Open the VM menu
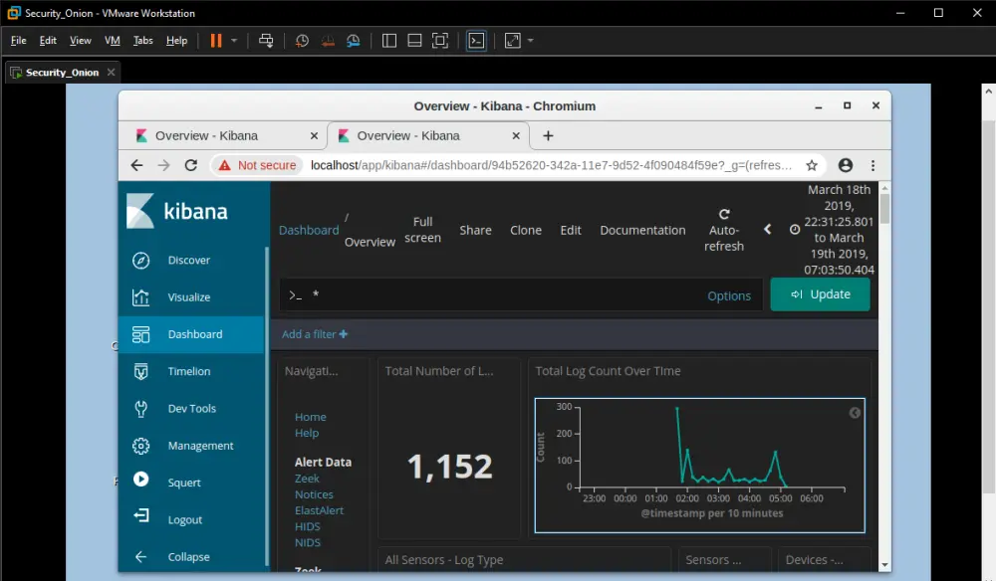This screenshot has height=581, width=996. click(112, 41)
